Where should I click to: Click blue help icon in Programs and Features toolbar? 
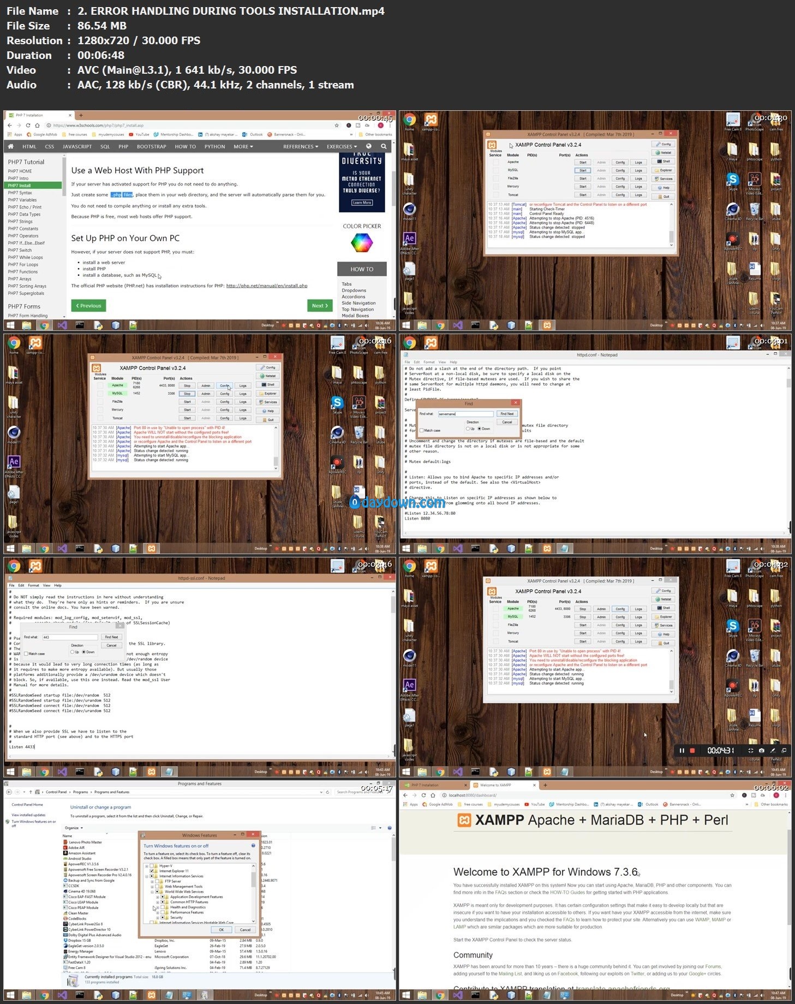pyautogui.click(x=390, y=828)
